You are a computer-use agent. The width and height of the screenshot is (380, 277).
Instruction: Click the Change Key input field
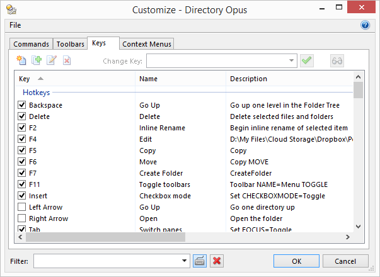coord(217,60)
